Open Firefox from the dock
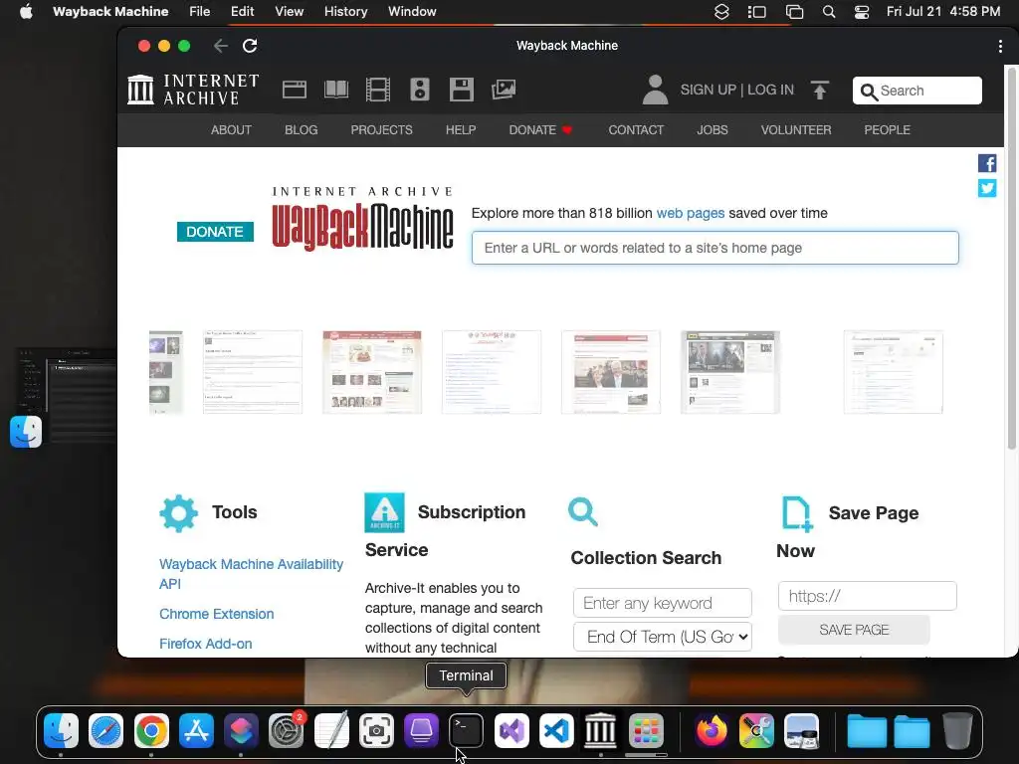This screenshot has height=764, width=1019. point(712,731)
